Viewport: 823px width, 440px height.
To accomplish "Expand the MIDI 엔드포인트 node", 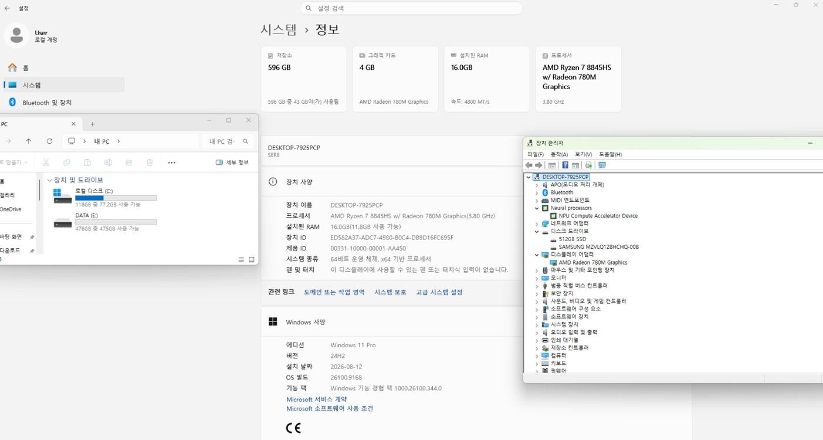I will [x=537, y=200].
